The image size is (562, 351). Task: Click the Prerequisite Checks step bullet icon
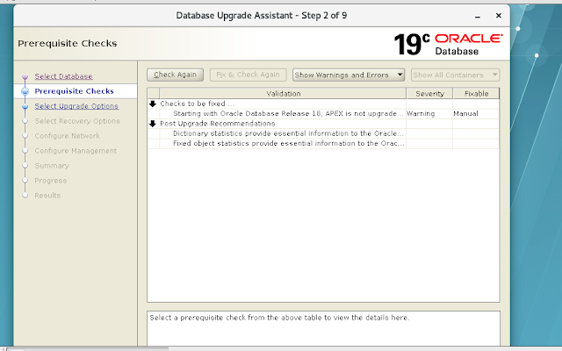tap(25, 91)
